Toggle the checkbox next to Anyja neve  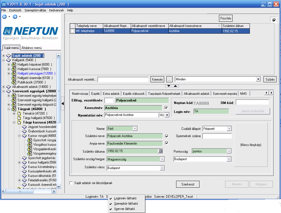click(167, 143)
